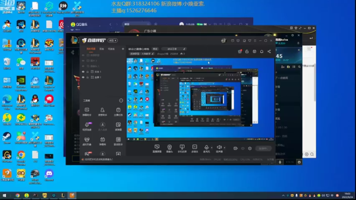Collapse the toolbox with minus icon
The height and width of the screenshot is (200, 356).
121,100
